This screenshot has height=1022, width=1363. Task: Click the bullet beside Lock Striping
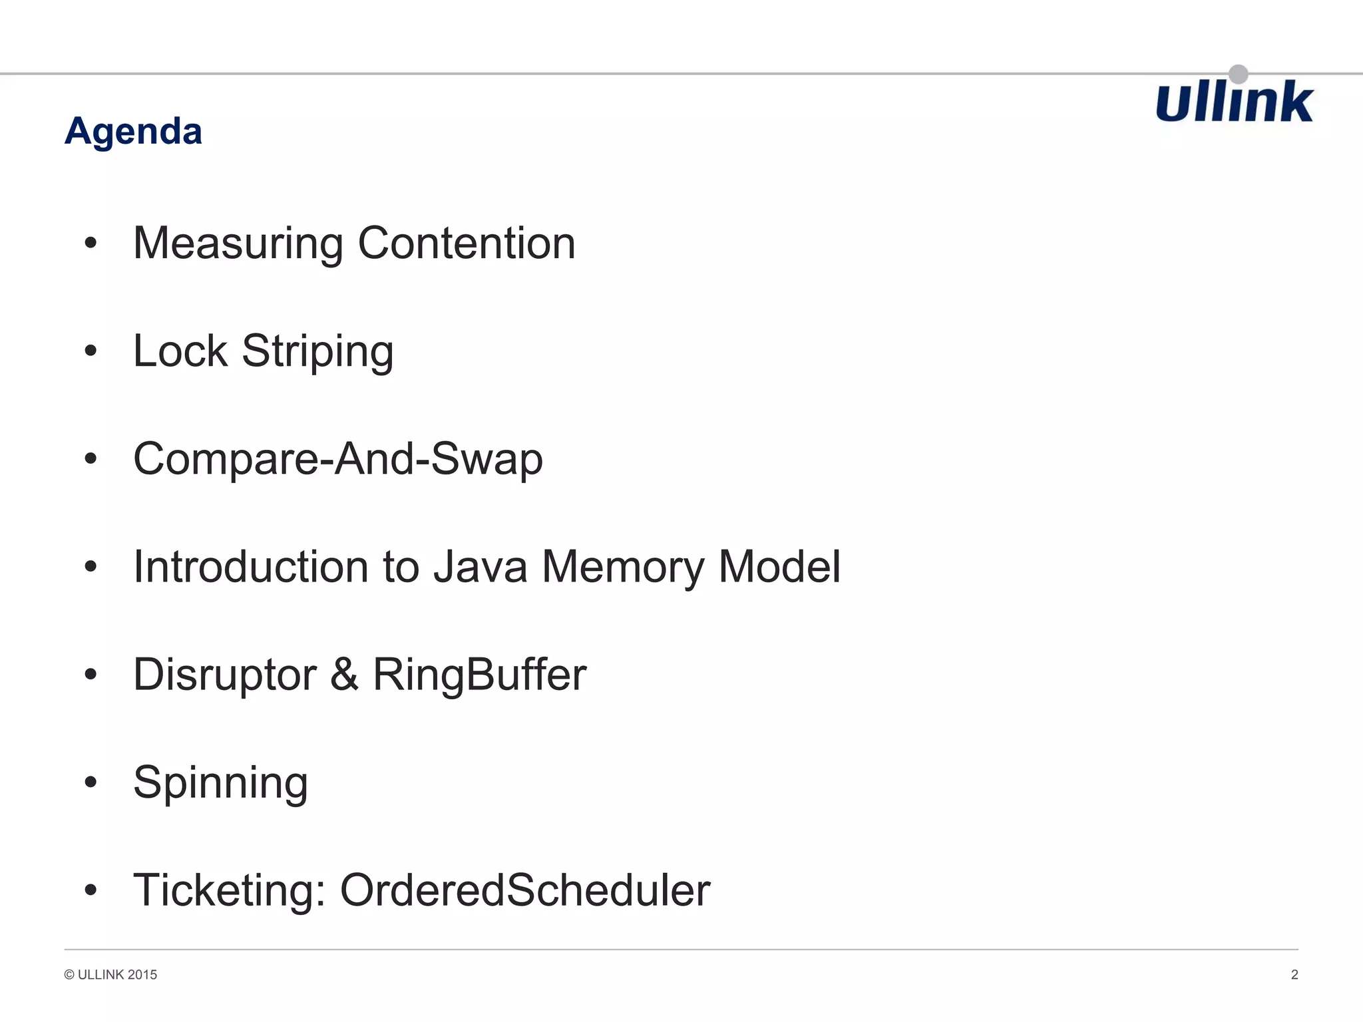(x=91, y=351)
